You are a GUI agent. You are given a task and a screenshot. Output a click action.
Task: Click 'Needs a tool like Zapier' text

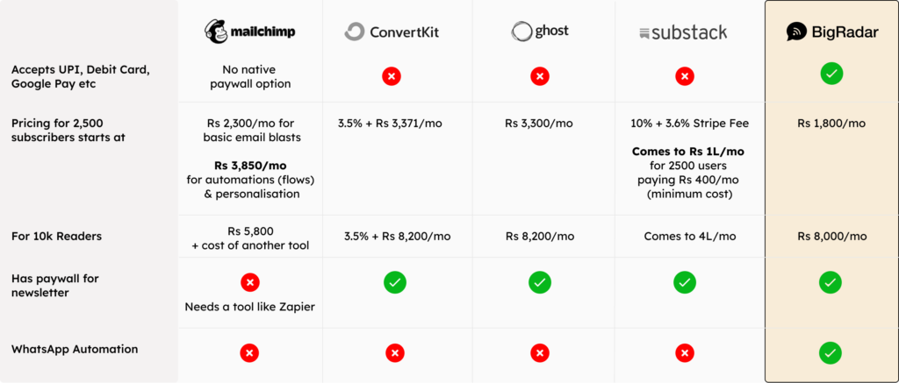point(250,307)
